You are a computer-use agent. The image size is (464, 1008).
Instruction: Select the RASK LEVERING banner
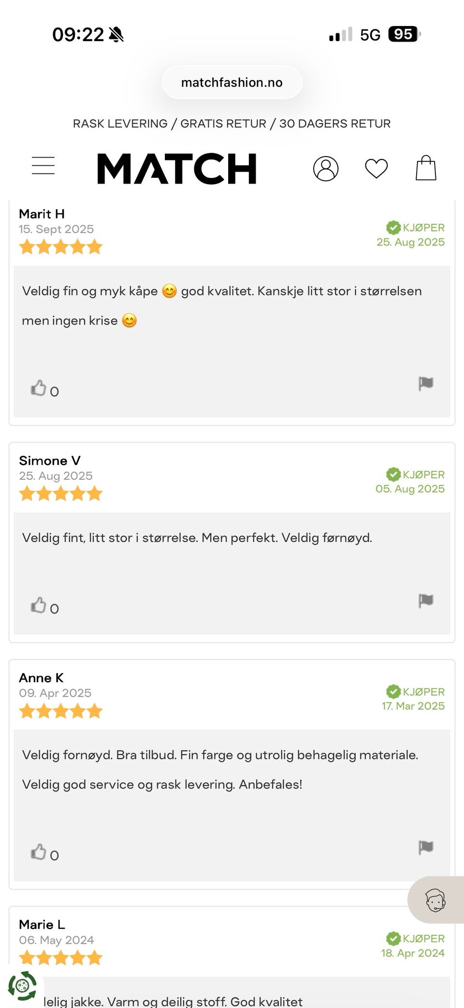pos(232,123)
